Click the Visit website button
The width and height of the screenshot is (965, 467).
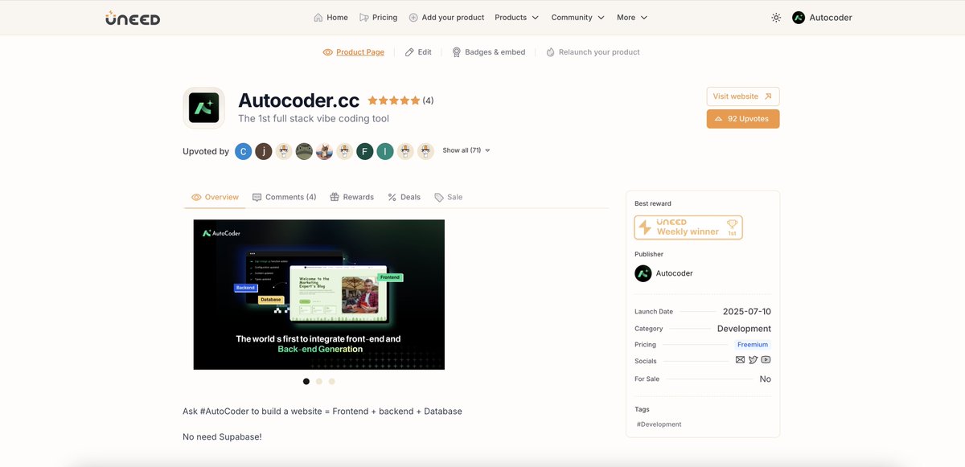[x=743, y=96]
